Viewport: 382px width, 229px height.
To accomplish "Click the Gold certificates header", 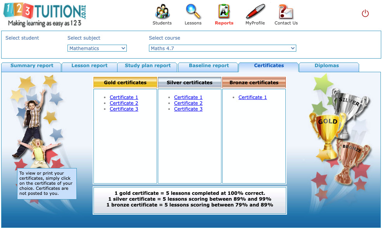I will click(125, 82).
